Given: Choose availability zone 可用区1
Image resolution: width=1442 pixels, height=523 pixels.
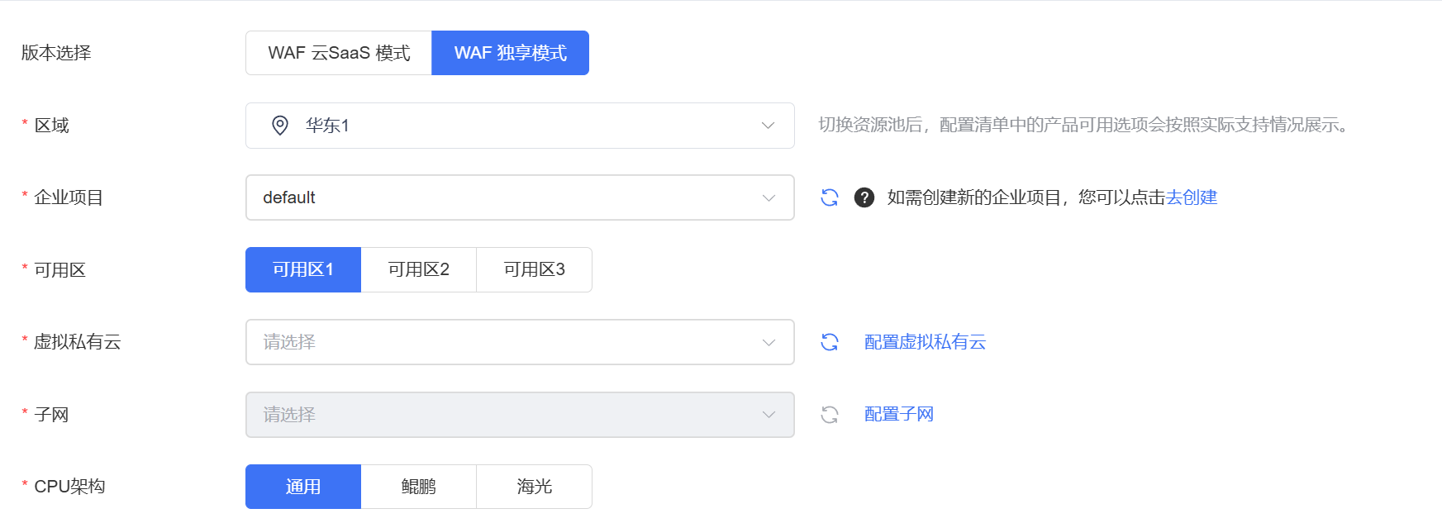Looking at the screenshot, I should (x=303, y=270).
